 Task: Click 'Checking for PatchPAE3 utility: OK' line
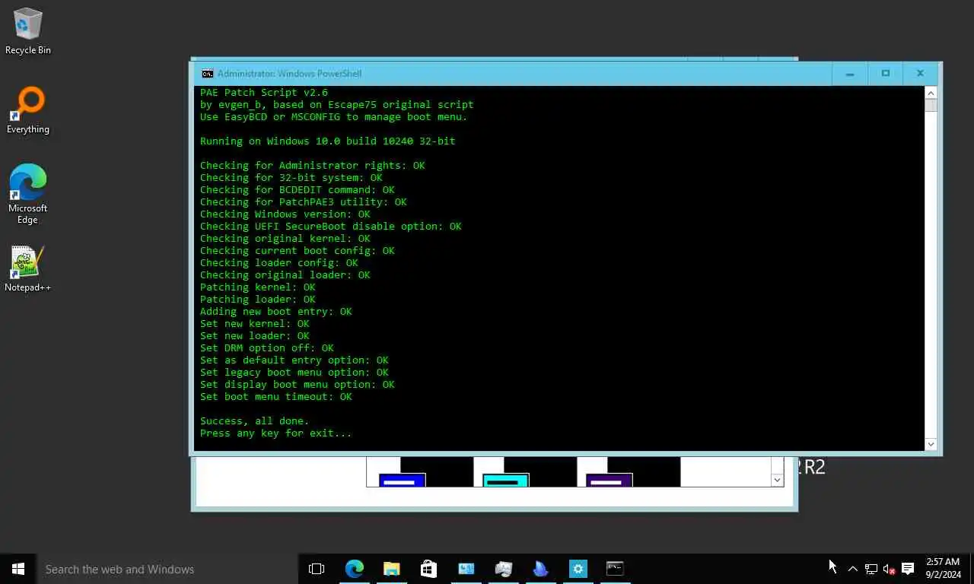pyautogui.click(x=304, y=202)
